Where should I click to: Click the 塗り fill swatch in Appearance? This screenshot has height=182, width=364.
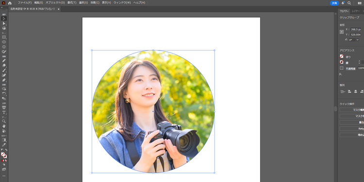342,56
